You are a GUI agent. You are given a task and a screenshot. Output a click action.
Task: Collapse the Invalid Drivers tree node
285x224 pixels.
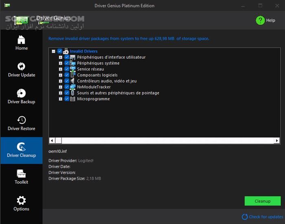53,51
